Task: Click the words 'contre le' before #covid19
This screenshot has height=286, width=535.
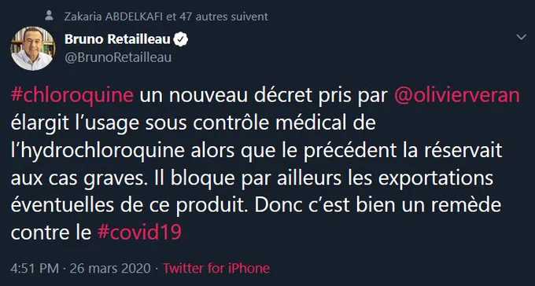Action: [51, 233]
